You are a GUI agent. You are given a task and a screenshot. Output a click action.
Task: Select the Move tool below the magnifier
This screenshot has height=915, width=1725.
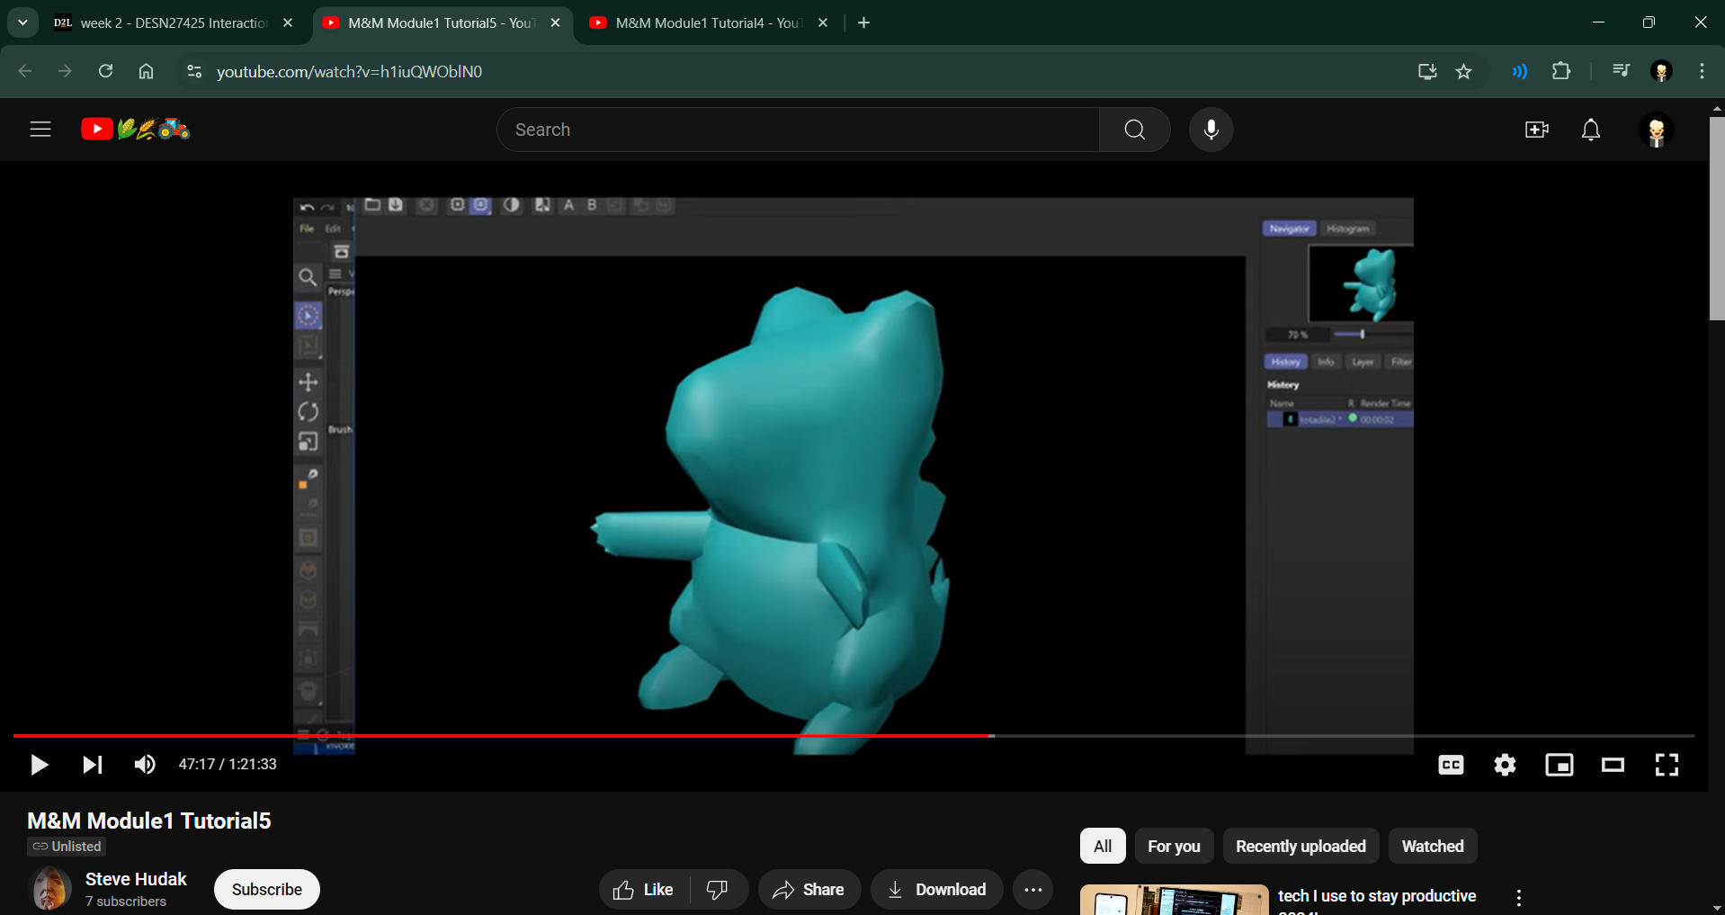(308, 382)
